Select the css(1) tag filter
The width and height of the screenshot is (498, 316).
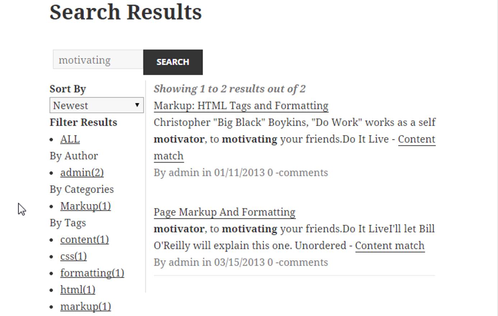pyautogui.click(x=74, y=256)
